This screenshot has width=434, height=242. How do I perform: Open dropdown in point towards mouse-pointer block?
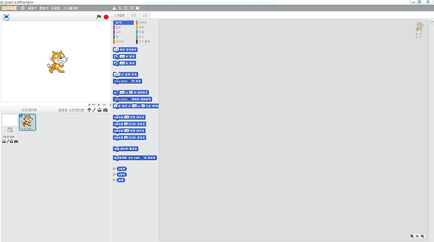click(130, 81)
